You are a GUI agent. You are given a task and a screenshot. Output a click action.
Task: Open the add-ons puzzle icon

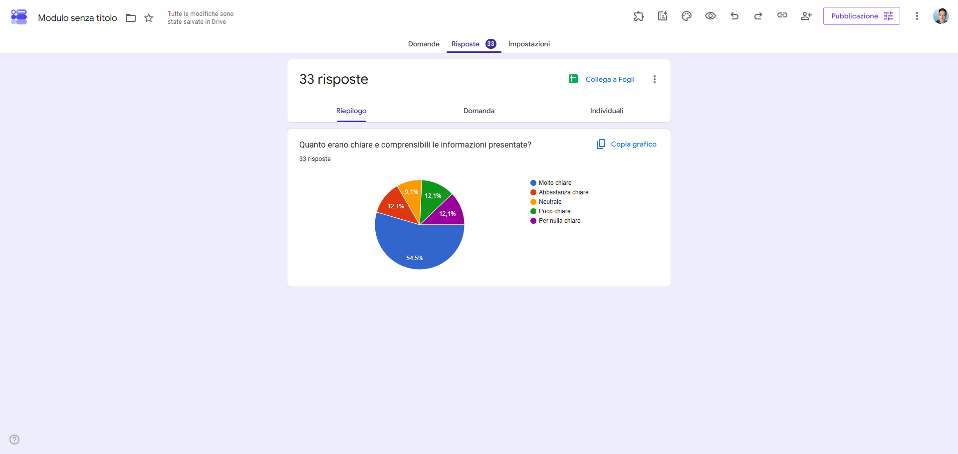point(639,16)
